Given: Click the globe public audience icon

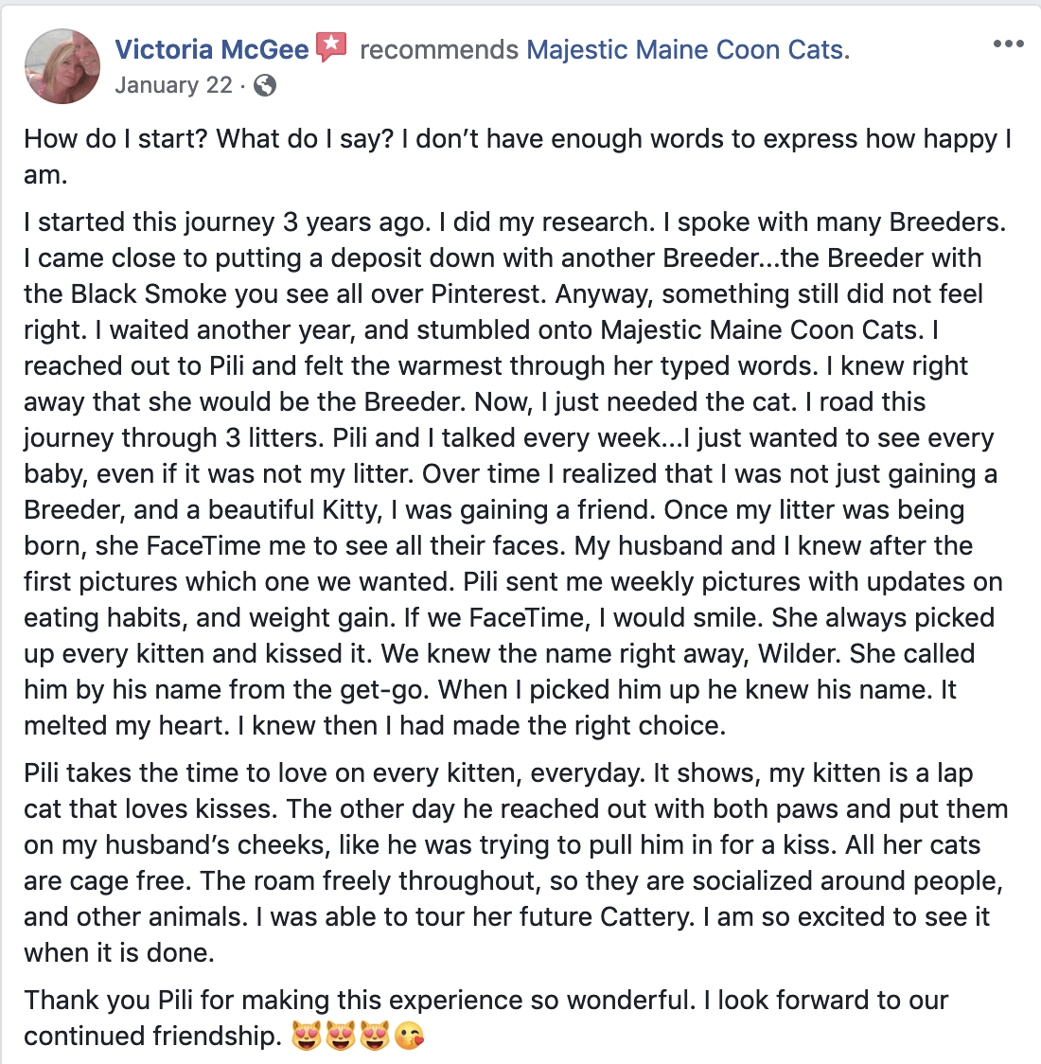Looking at the screenshot, I should click(x=266, y=86).
